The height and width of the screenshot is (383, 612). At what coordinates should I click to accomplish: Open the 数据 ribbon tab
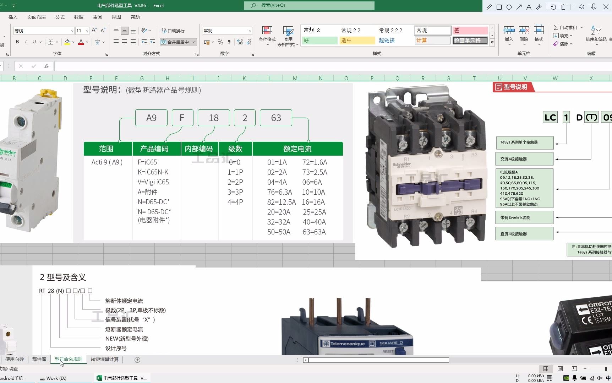(79, 17)
